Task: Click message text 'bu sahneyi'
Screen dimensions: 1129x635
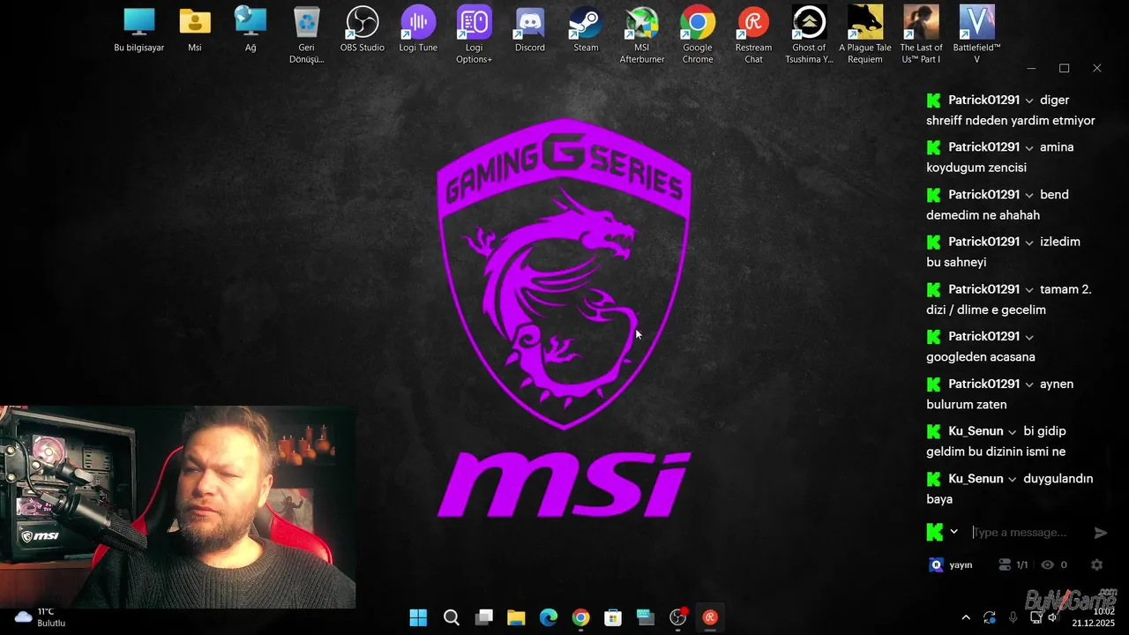Action: coord(956,262)
